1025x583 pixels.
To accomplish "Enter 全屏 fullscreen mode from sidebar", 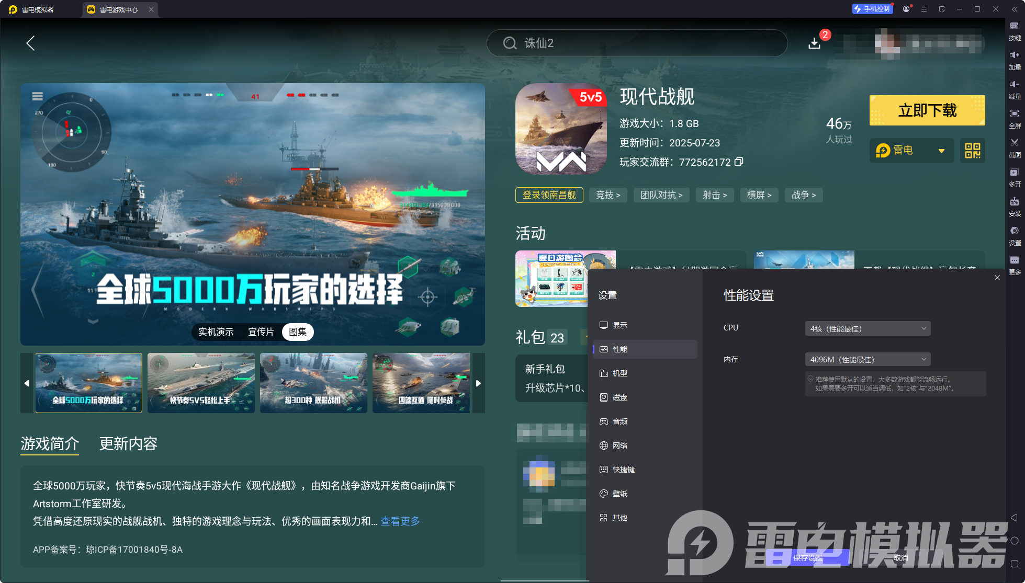I will click(1015, 119).
